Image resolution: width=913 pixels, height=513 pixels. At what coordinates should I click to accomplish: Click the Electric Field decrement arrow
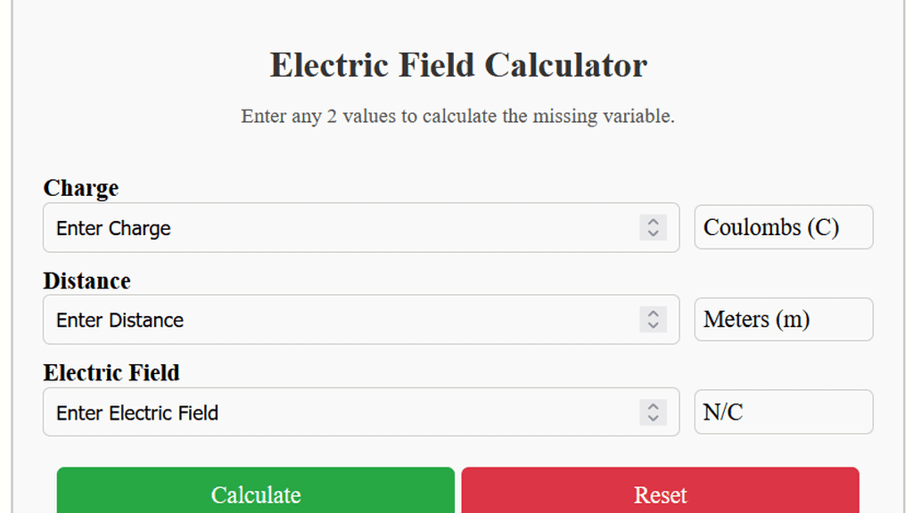pyautogui.click(x=654, y=418)
